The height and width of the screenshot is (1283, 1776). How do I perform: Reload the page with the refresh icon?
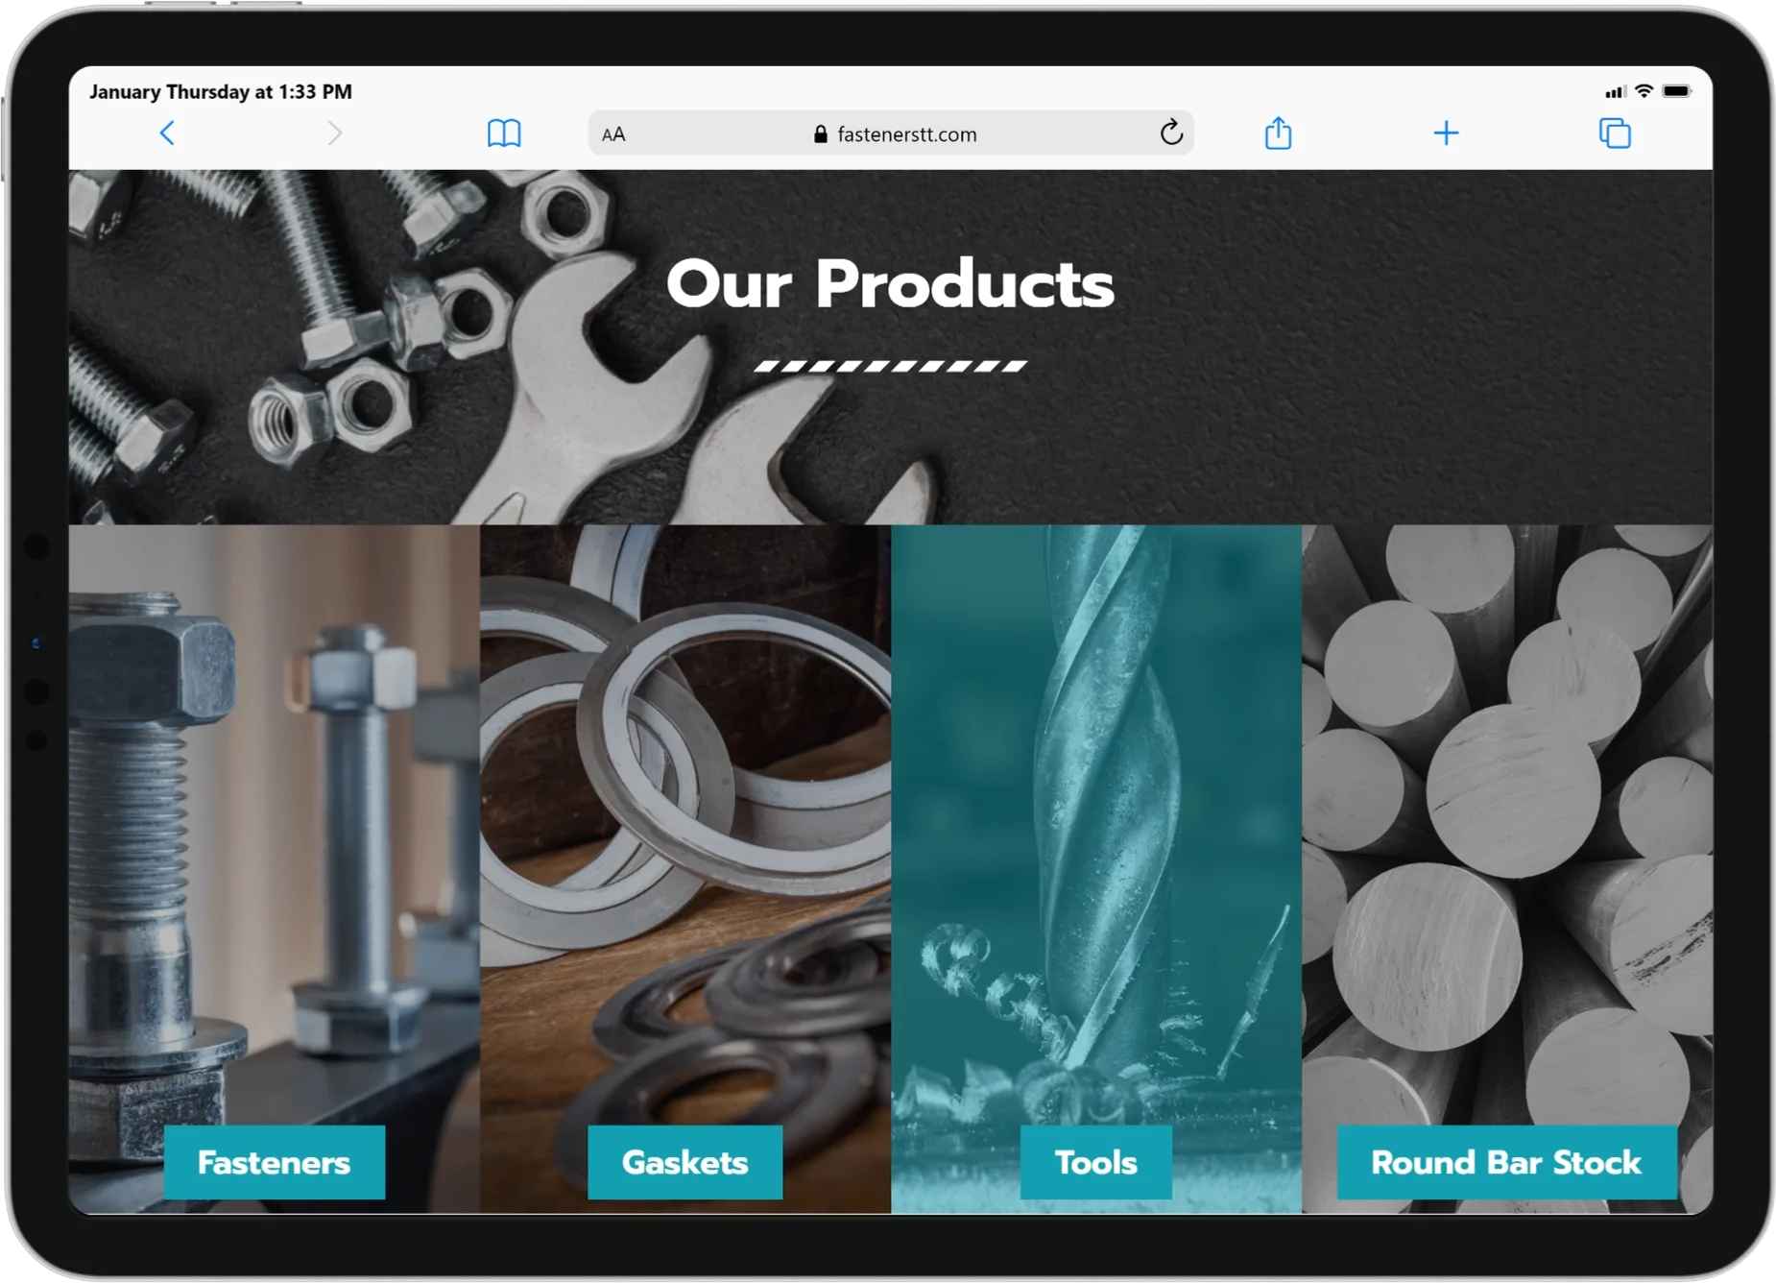1170,133
